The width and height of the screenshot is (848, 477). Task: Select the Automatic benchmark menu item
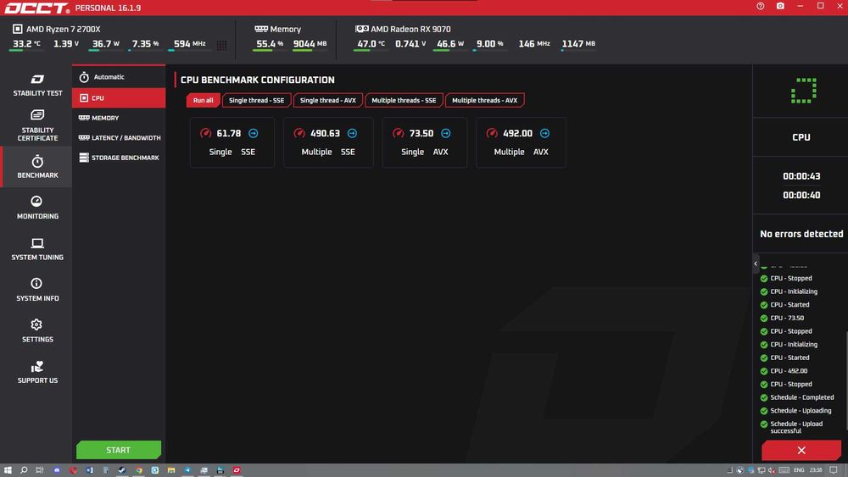click(x=119, y=77)
